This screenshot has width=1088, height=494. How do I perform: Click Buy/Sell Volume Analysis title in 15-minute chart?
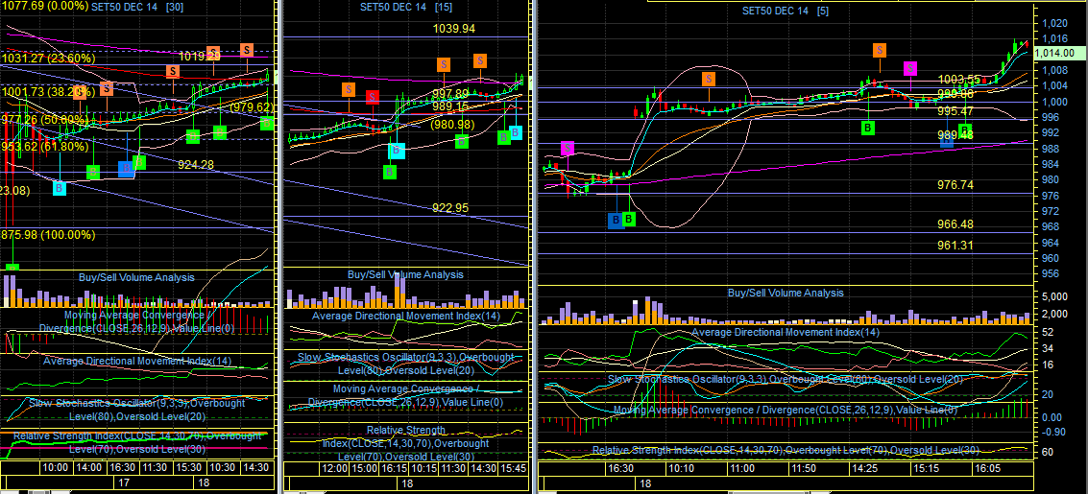(405, 274)
